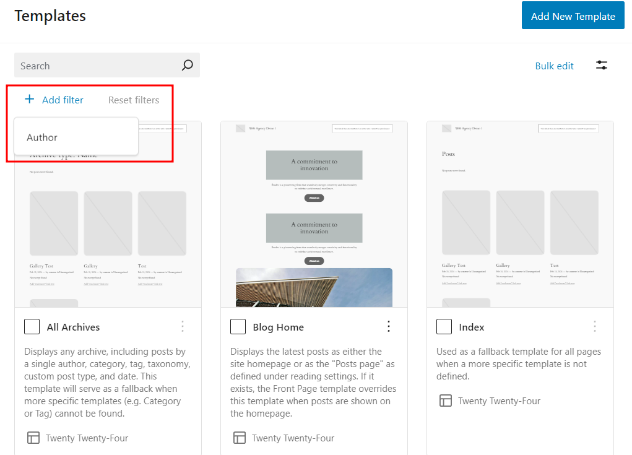Open Bulk edit mode
The height and width of the screenshot is (455, 632).
(554, 65)
